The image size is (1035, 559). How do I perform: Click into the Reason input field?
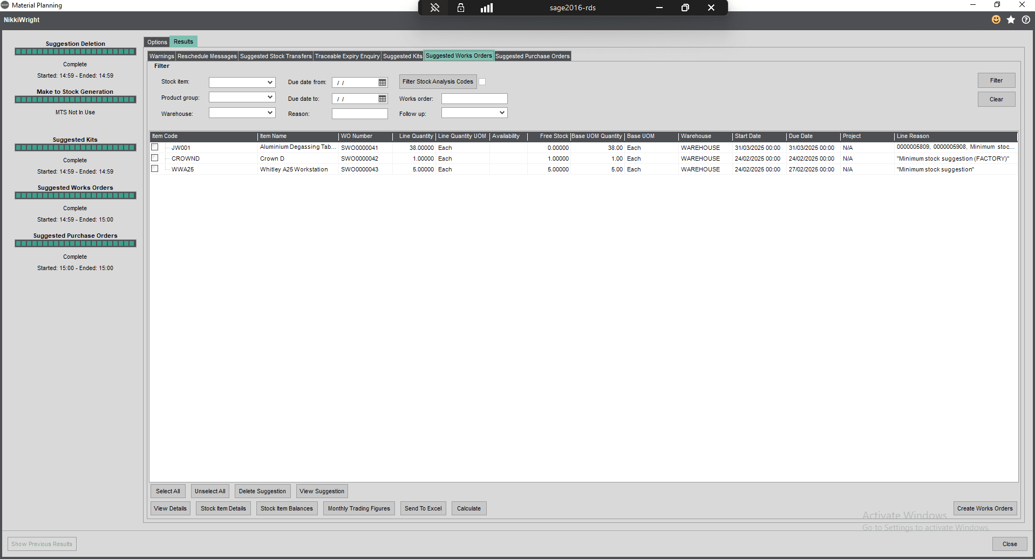(359, 114)
